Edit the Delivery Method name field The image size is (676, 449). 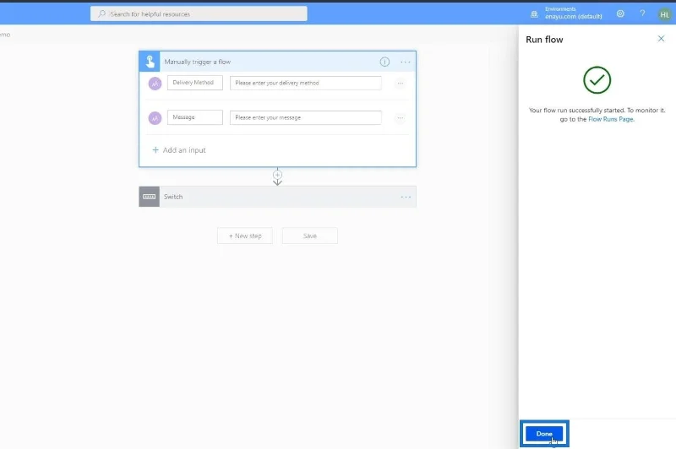(195, 83)
